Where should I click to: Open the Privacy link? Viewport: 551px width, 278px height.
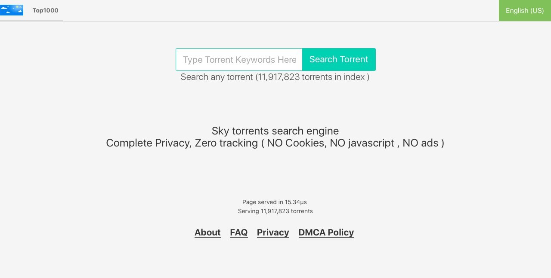click(273, 232)
